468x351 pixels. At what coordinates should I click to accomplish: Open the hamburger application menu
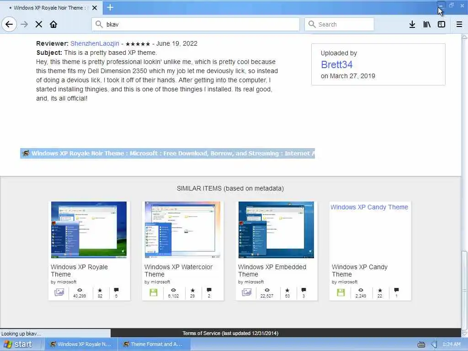(459, 24)
